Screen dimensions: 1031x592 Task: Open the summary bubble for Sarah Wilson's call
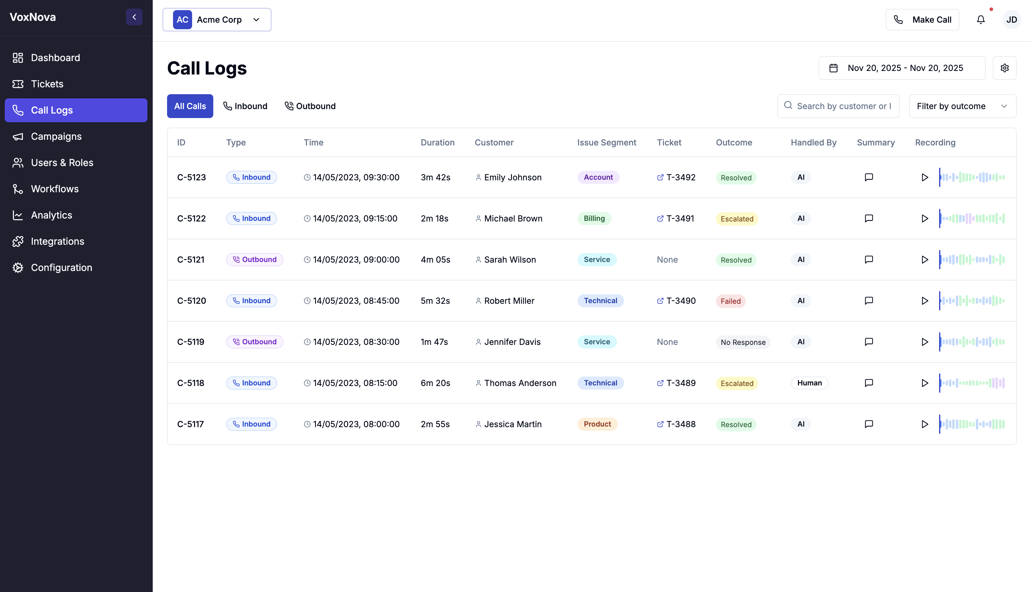tap(869, 259)
